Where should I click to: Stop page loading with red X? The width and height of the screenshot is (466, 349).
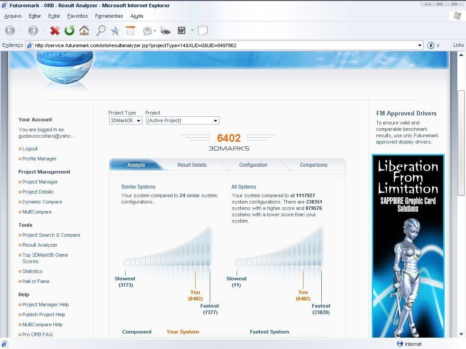pos(55,30)
